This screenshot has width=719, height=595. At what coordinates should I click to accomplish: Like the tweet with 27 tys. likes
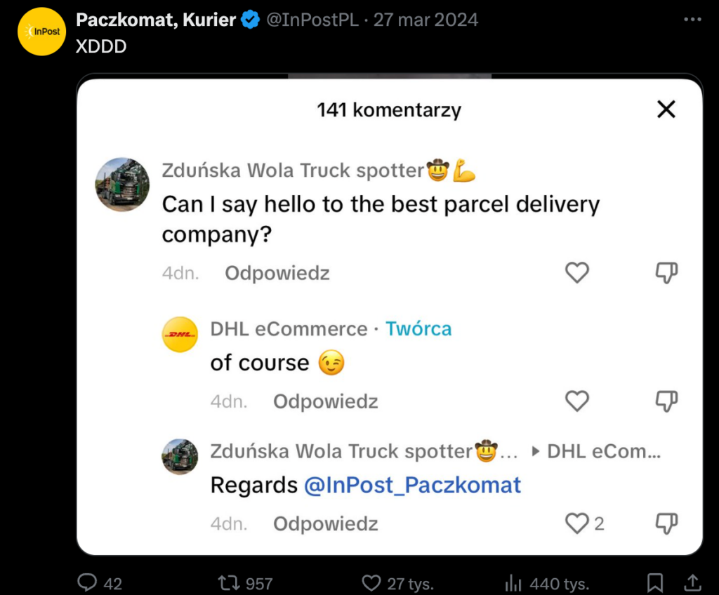pyautogui.click(x=371, y=582)
